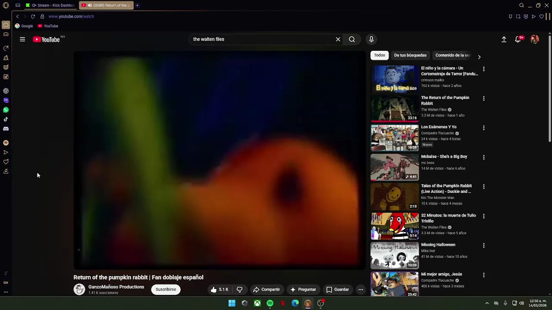552x310 pixels.
Task: Select the Todos filter chip
Action: (x=379, y=55)
